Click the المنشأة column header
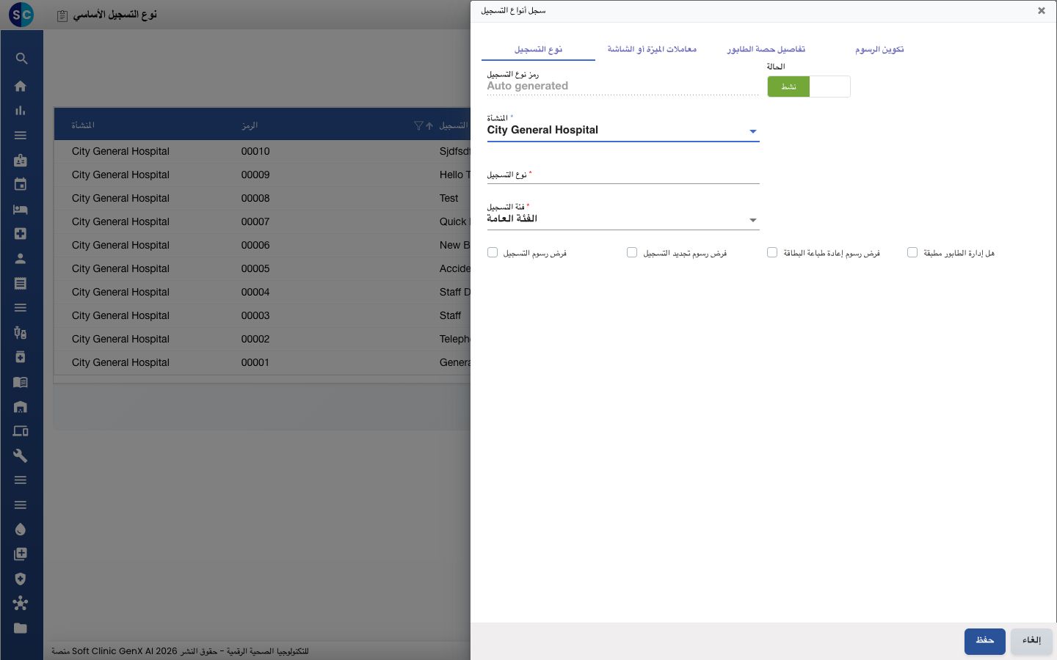 click(x=83, y=125)
